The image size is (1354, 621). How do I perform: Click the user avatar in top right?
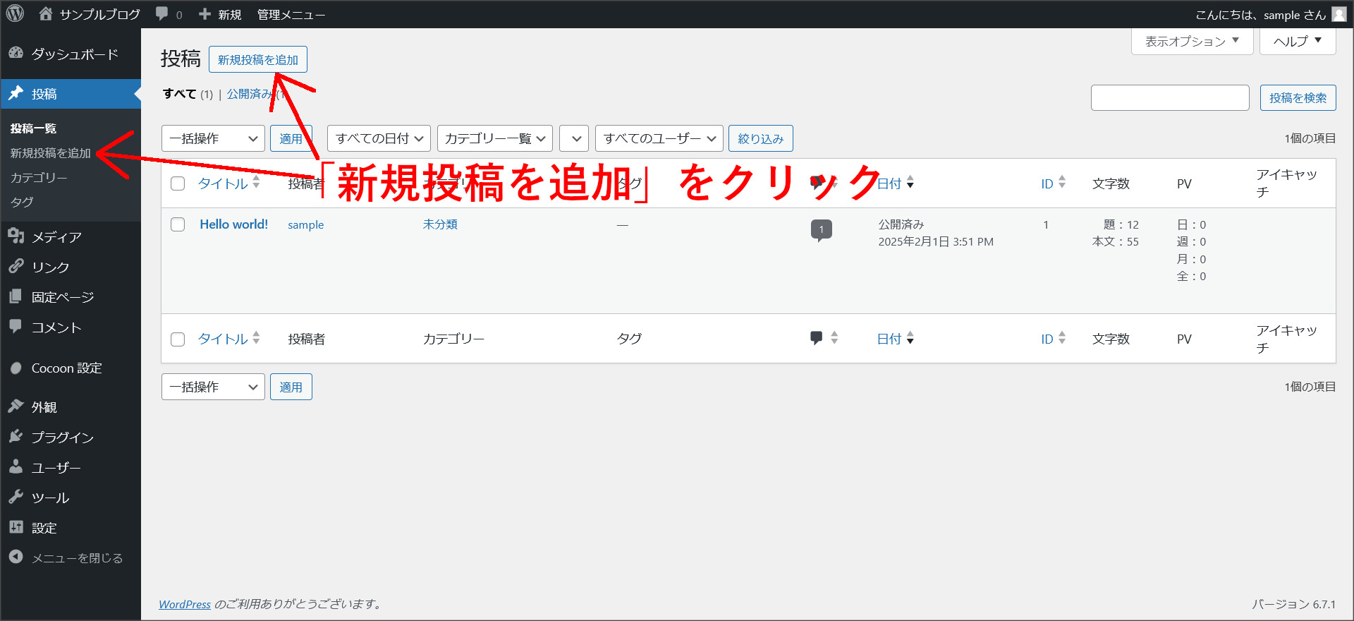tap(1338, 14)
